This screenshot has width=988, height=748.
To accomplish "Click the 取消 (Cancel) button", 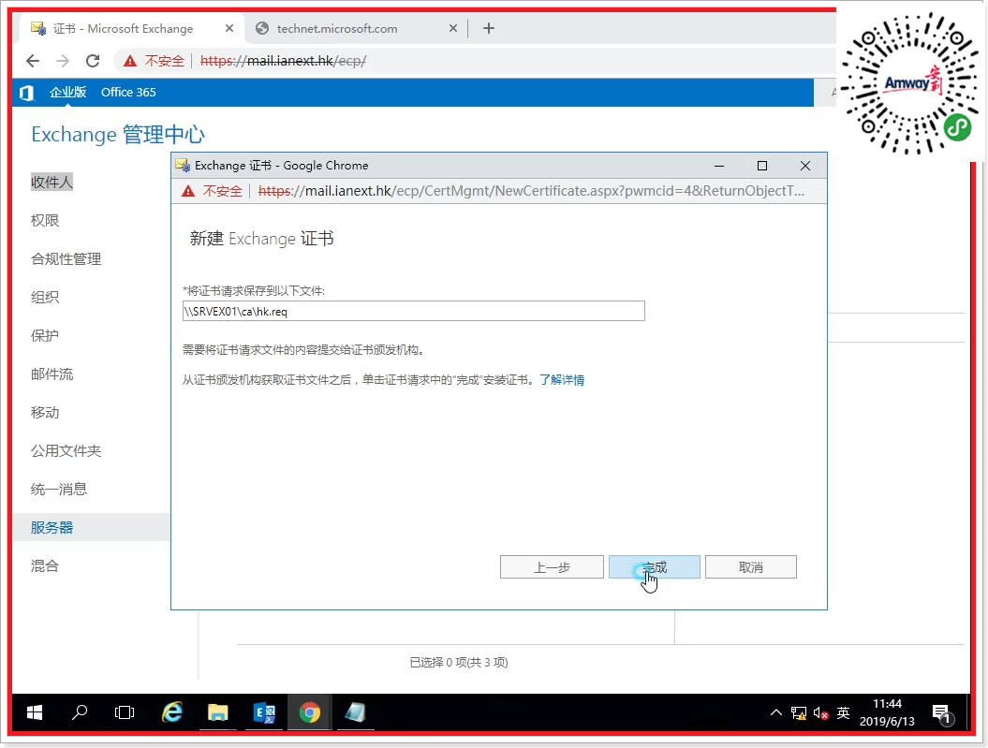I will pyautogui.click(x=750, y=566).
